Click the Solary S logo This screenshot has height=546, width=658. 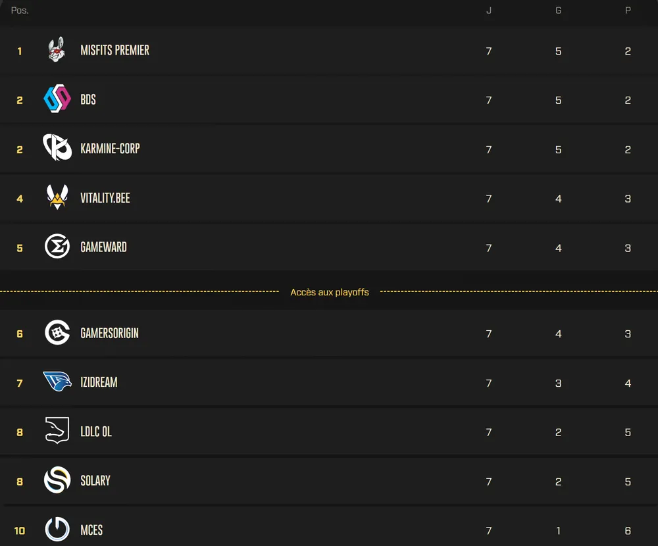[57, 480]
